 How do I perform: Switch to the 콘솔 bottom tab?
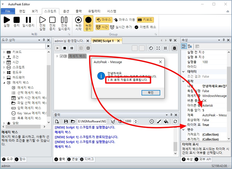[x=73, y=159]
